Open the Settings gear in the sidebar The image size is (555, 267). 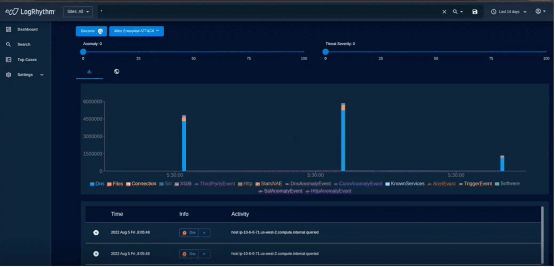click(x=9, y=75)
